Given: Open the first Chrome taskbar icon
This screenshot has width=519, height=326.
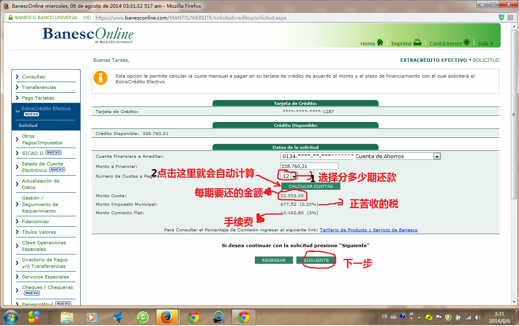Looking at the screenshot, I should click(193, 317).
